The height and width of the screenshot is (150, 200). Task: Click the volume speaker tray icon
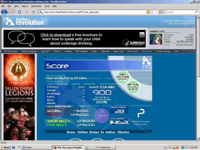(x=186, y=147)
